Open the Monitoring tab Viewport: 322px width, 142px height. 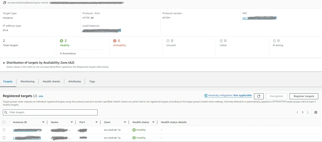28,81
